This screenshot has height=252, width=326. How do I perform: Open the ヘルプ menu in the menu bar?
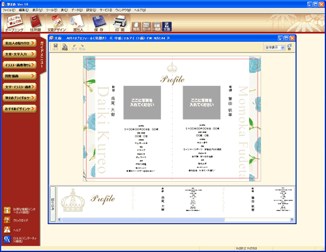[140, 10]
